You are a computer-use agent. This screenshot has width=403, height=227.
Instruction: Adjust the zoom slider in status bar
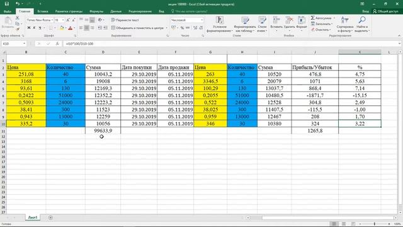[x=375, y=224]
